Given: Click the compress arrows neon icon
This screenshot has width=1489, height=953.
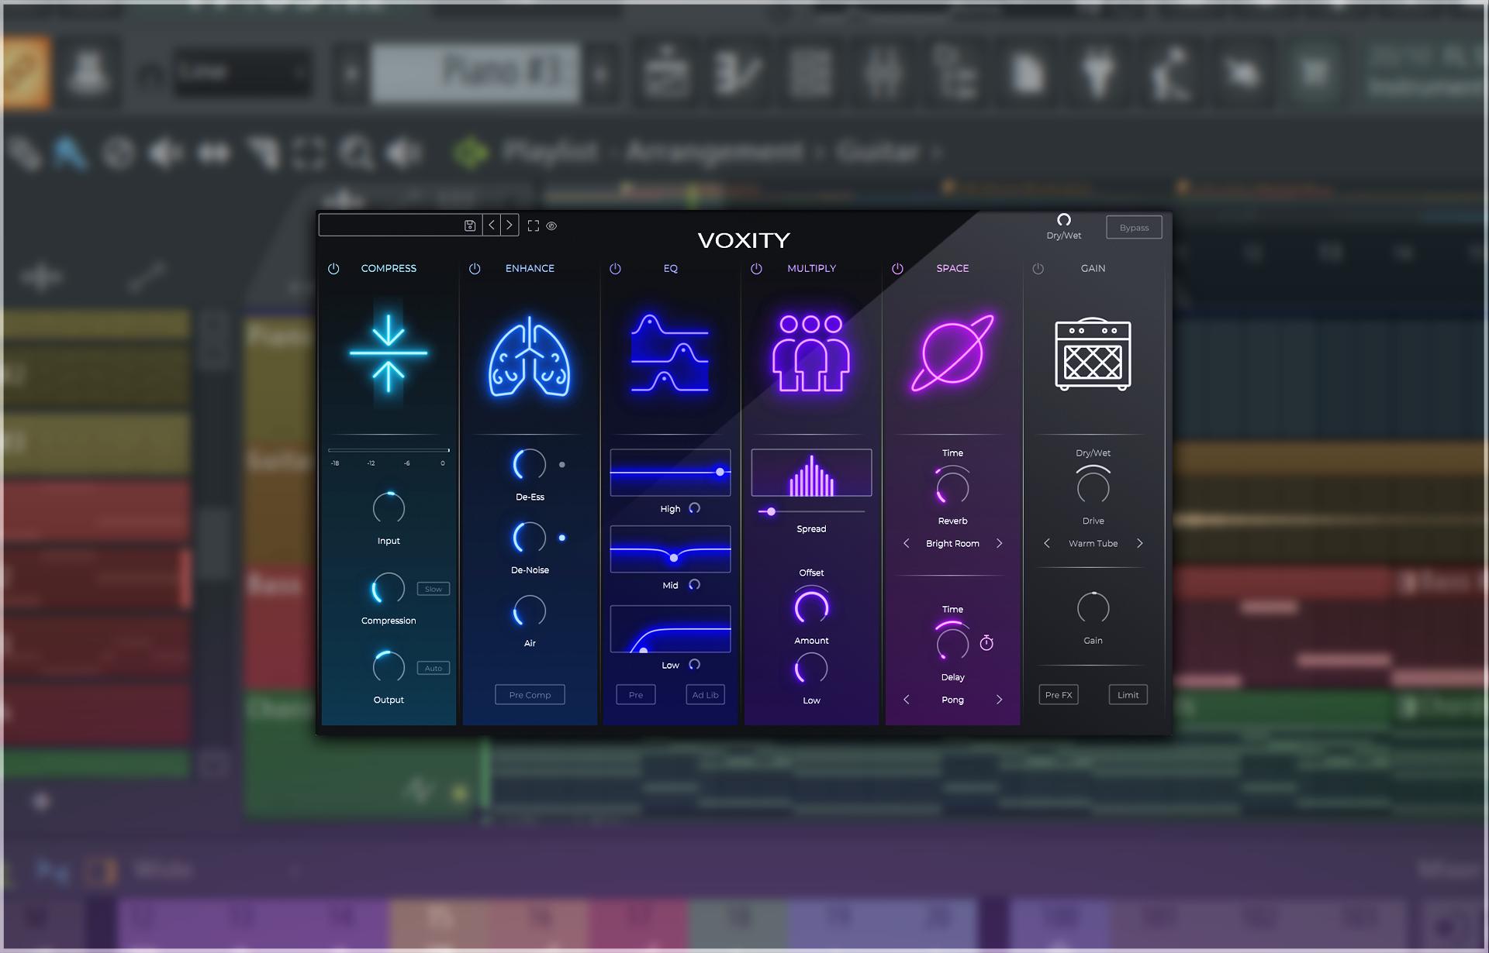Looking at the screenshot, I should click(x=388, y=353).
